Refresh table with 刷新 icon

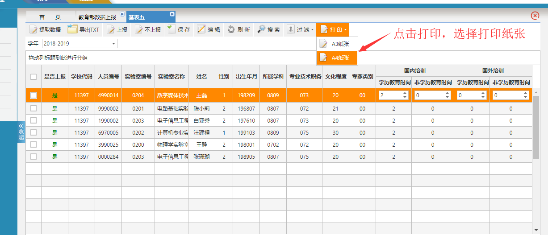click(x=231, y=30)
